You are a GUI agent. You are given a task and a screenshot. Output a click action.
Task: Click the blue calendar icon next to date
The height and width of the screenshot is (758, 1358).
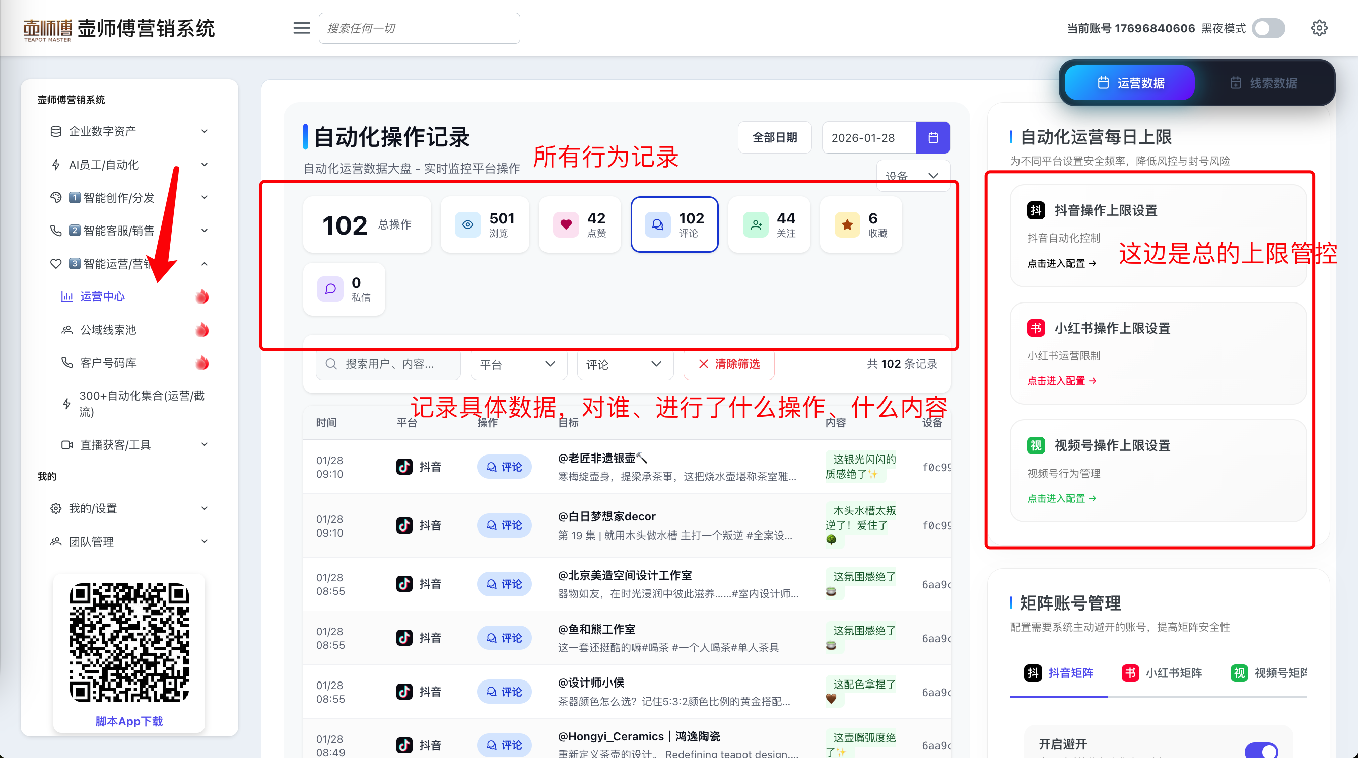pos(933,137)
